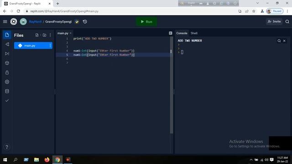Click the editor vertical scrollbar

click(172, 85)
